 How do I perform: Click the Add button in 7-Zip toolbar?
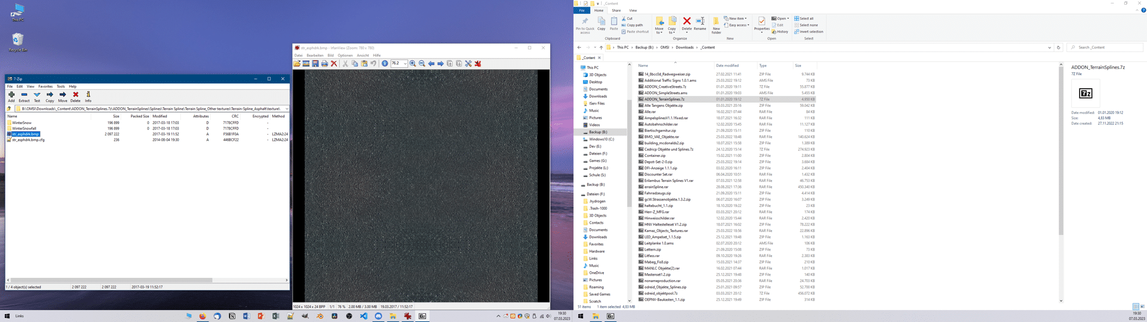[11, 96]
